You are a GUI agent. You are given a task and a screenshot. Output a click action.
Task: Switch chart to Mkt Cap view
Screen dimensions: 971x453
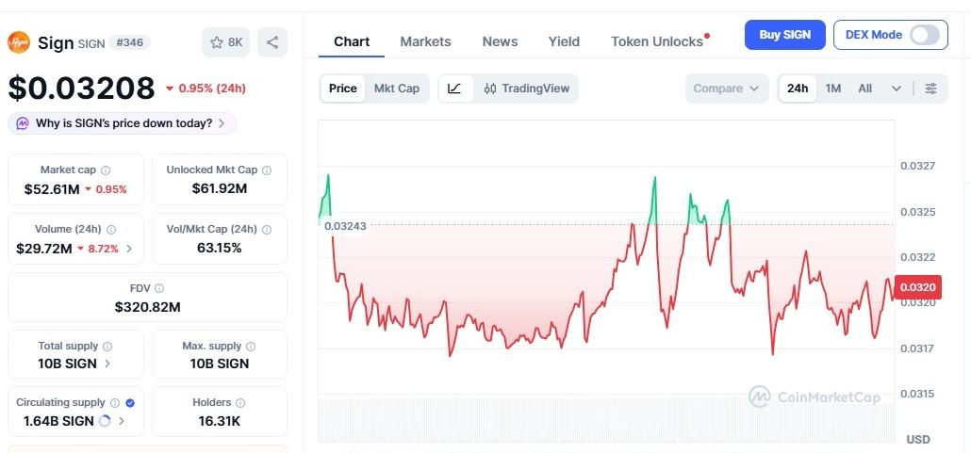click(396, 89)
